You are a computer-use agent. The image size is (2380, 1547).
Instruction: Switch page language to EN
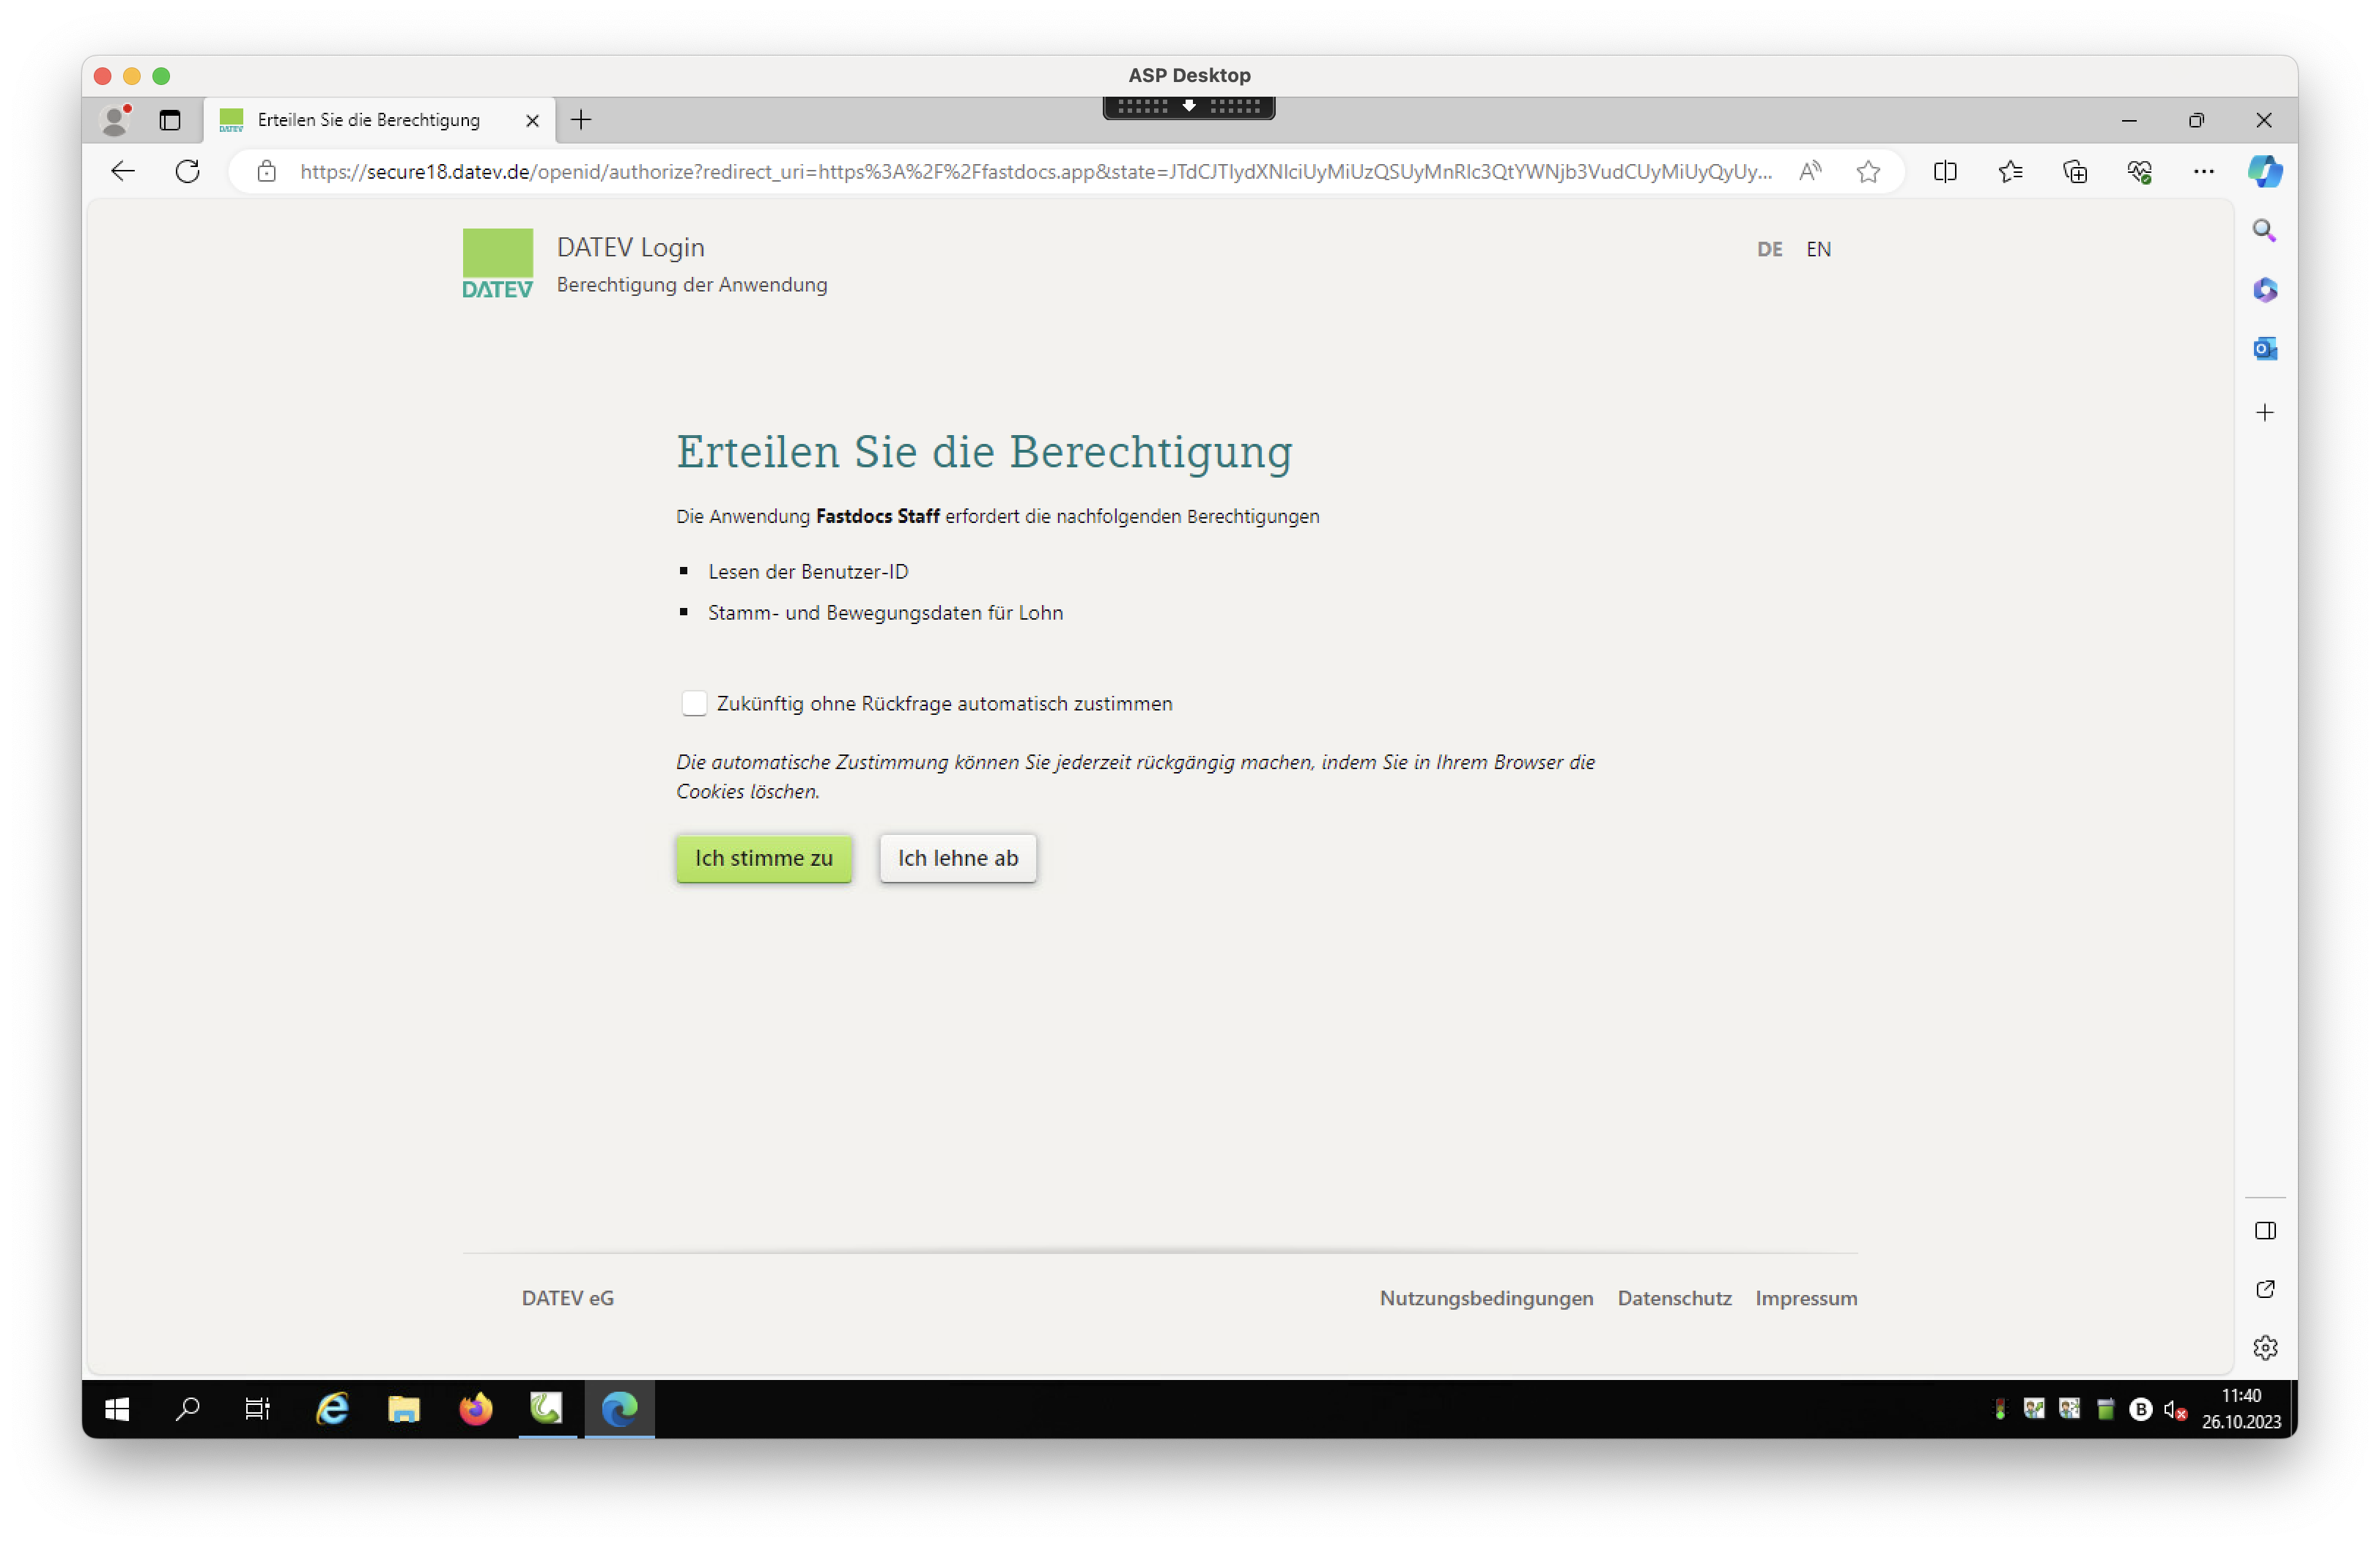tap(1818, 249)
